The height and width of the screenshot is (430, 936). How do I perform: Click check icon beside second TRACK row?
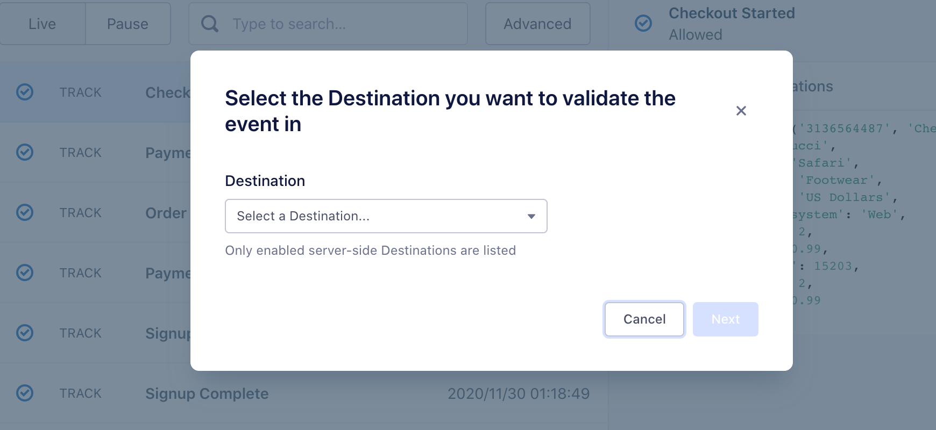coord(25,153)
